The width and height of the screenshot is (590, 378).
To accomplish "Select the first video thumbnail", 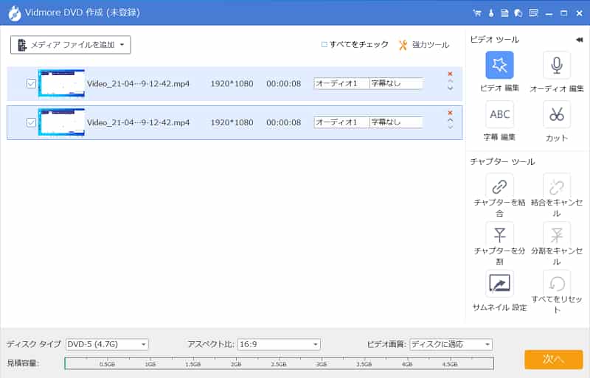I will 61,83.
